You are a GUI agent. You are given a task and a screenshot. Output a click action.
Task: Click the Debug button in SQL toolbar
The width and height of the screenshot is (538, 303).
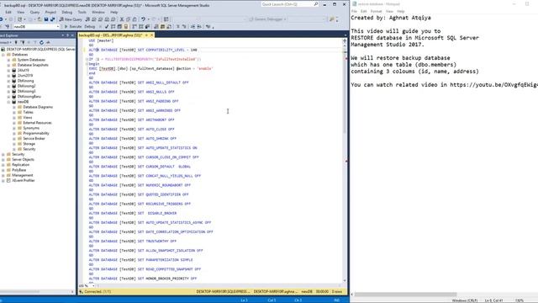pos(90,26)
